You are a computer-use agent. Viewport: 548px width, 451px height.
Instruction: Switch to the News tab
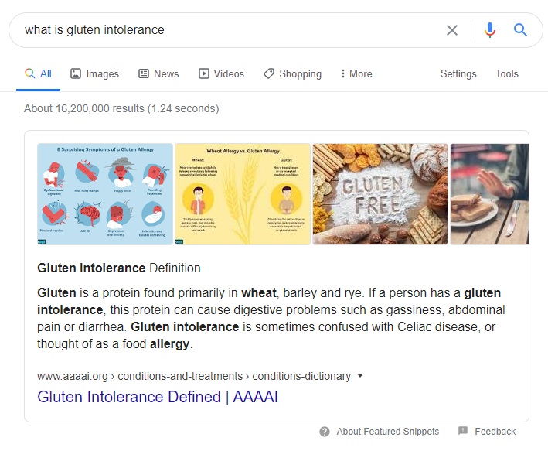pos(158,73)
